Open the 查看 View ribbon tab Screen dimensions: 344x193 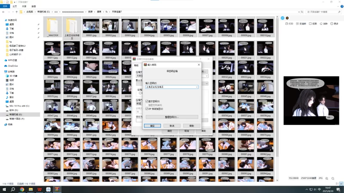[34, 6]
